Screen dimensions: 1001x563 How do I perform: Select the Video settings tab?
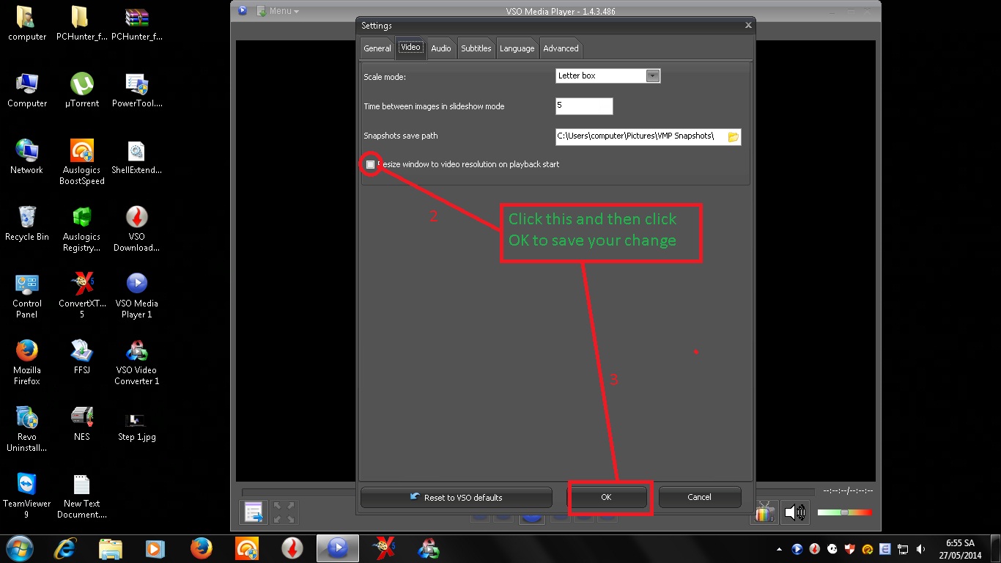click(x=410, y=48)
